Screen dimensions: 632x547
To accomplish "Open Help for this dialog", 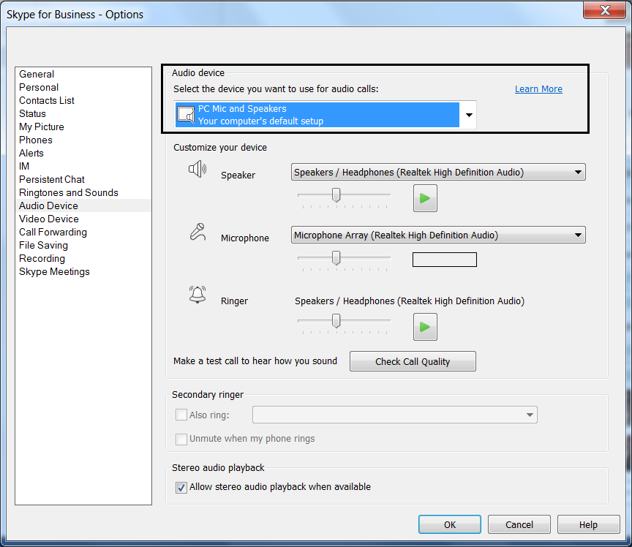I will click(588, 524).
